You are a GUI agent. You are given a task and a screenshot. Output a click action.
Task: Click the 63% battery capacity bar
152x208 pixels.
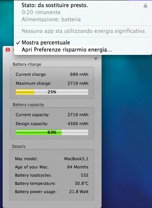(x=52, y=132)
